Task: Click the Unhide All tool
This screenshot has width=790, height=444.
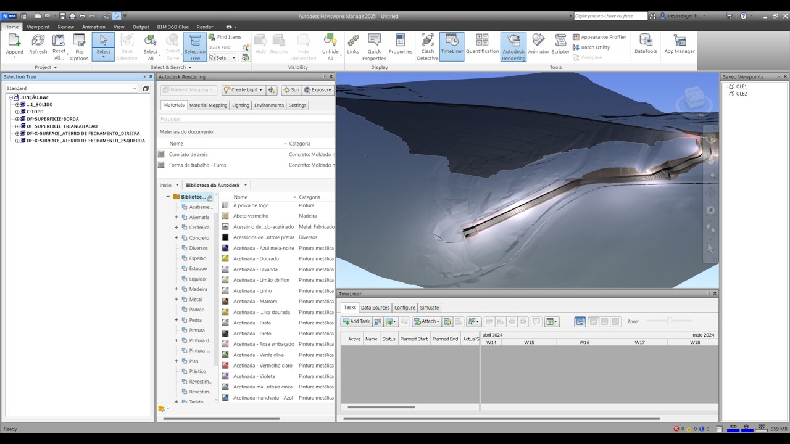Action: coord(330,47)
